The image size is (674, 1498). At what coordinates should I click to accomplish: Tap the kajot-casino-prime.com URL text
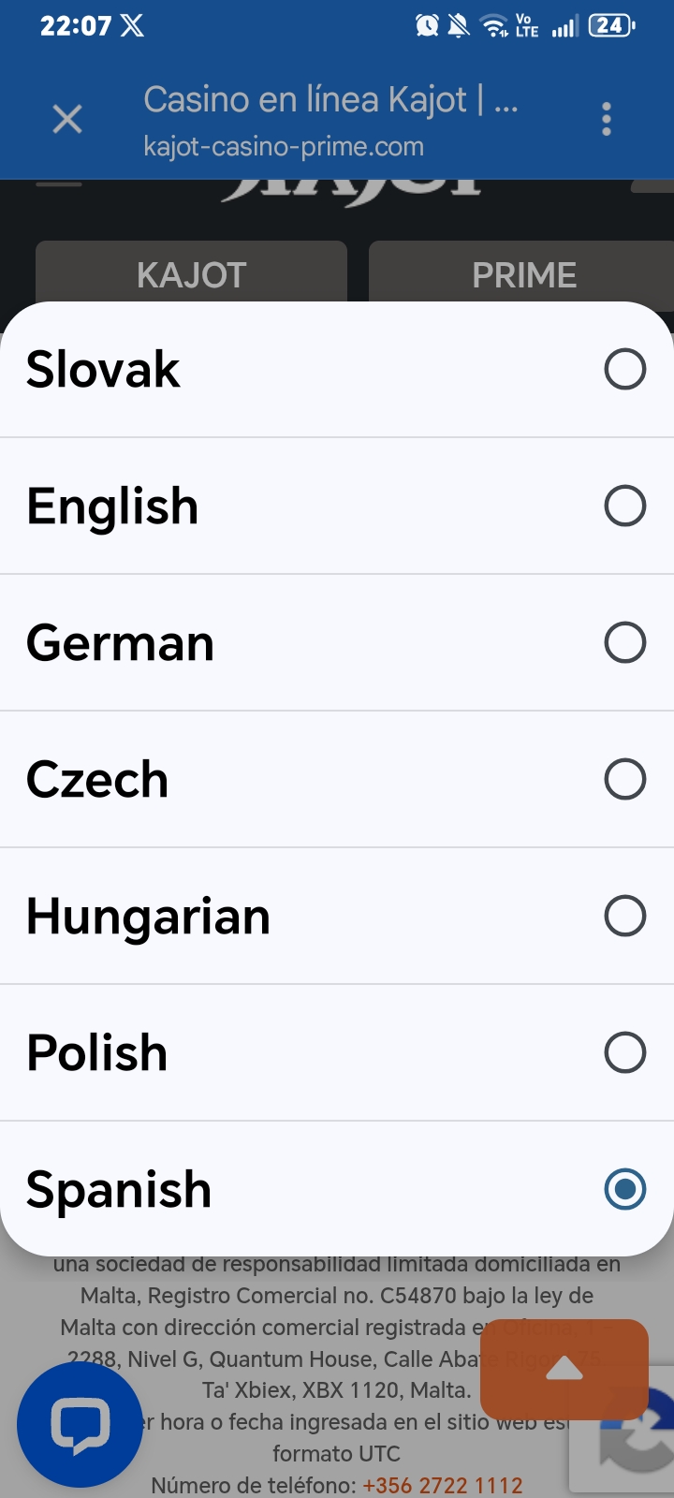click(x=284, y=147)
